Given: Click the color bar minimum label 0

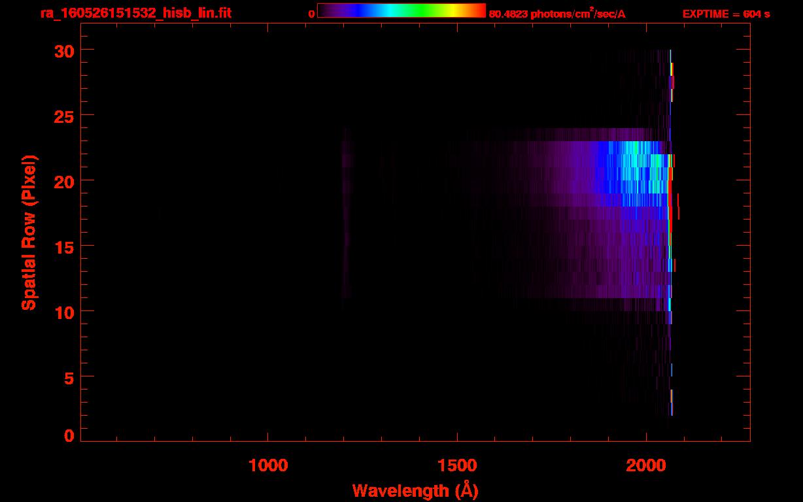Looking at the screenshot, I should (312, 14).
